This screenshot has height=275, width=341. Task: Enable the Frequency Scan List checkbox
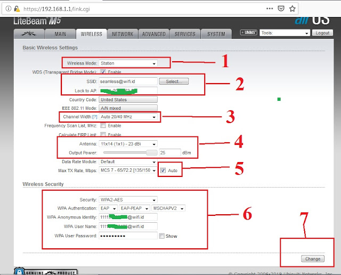pos(103,126)
